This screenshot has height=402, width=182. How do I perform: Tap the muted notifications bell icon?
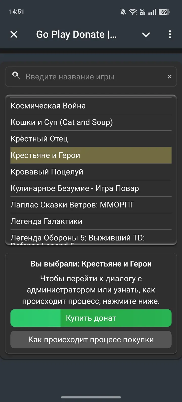(x=123, y=12)
